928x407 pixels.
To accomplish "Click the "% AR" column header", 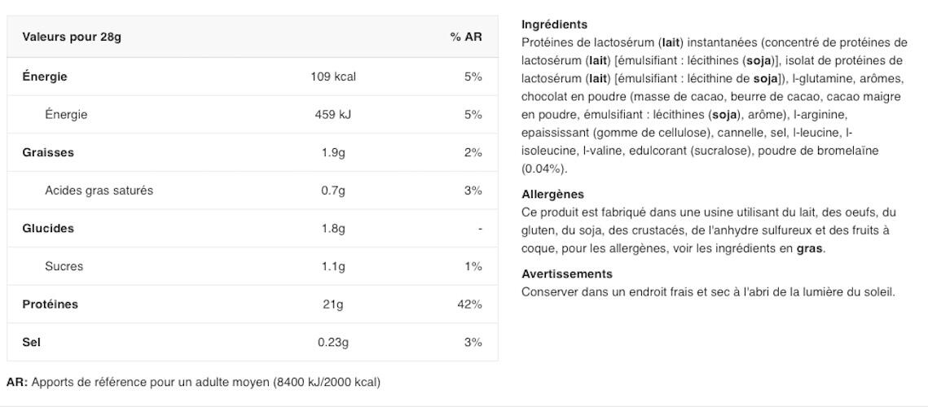I will click(x=466, y=37).
